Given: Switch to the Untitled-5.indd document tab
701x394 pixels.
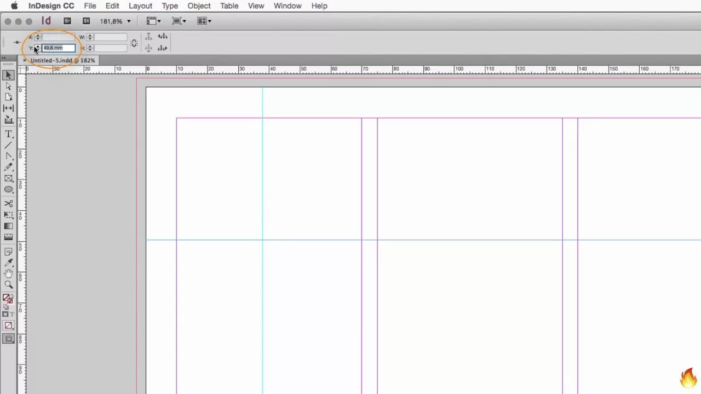Looking at the screenshot, I should 62,60.
